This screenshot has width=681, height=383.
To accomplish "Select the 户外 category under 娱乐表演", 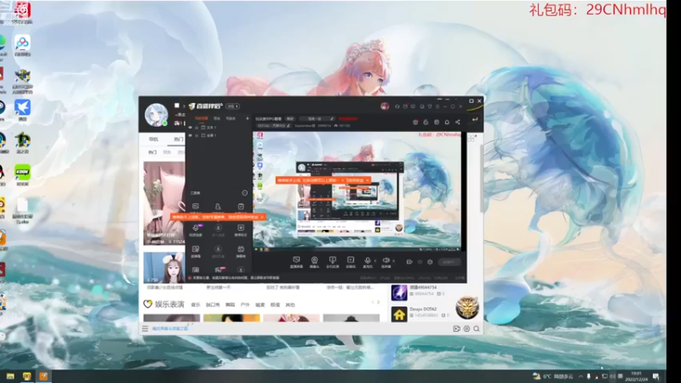I will [245, 305].
